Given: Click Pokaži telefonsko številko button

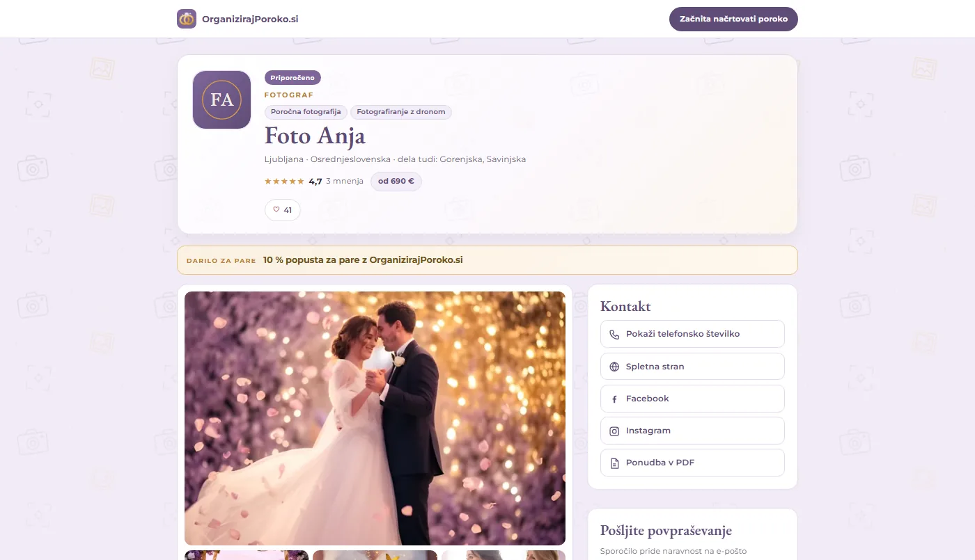Looking at the screenshot, I should 692,334.
